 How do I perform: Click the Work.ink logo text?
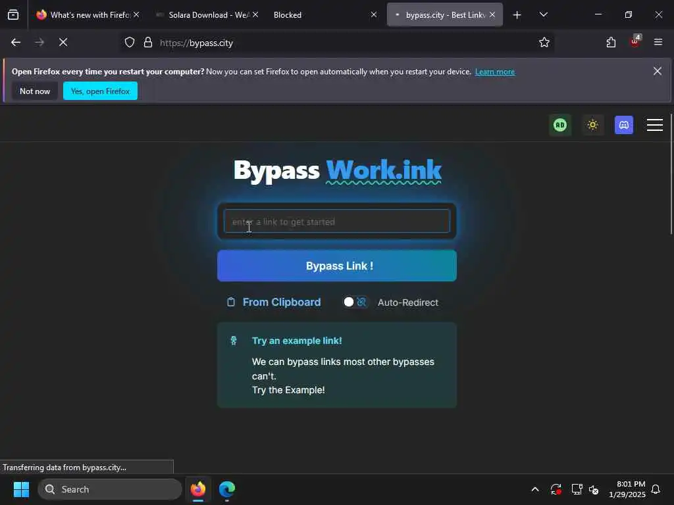click(x=384, y=171)
